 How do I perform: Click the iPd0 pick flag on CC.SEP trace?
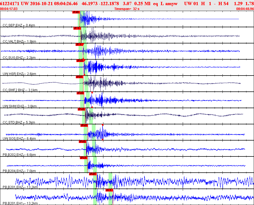(x=76, y=12)
